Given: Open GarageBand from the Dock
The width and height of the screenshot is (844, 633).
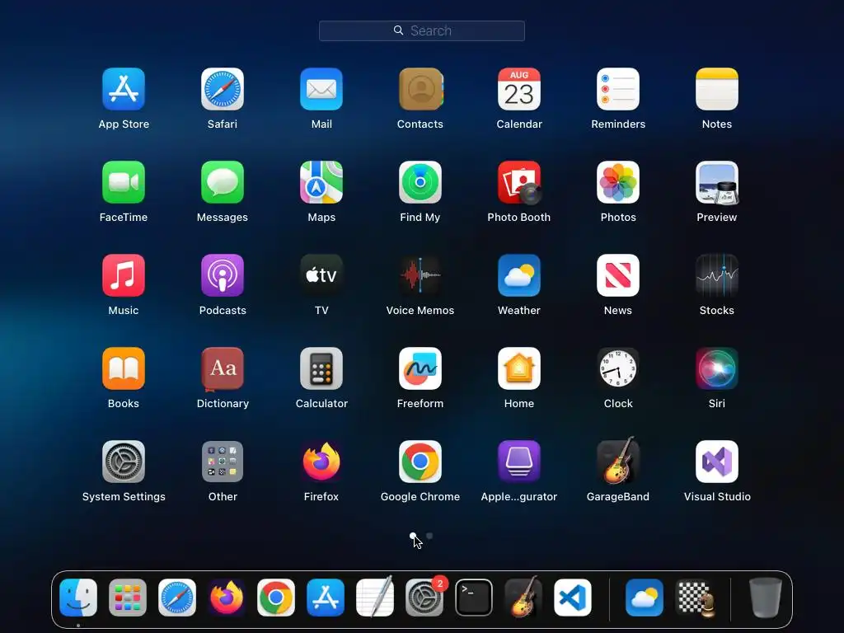Looking at the screenshot, I should click(x=523, y=598).
